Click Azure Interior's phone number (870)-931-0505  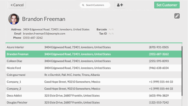[159, 47]
